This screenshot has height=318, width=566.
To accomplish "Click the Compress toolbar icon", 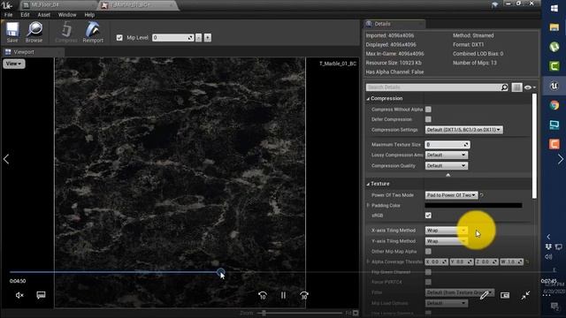I will (66, 33).
